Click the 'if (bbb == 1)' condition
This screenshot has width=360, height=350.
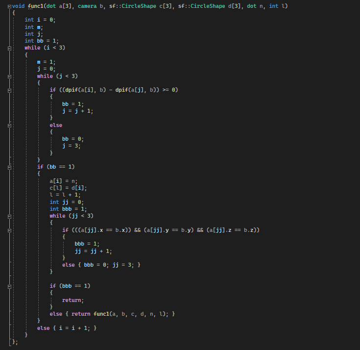pyautogui.click(x=70, y=286)
